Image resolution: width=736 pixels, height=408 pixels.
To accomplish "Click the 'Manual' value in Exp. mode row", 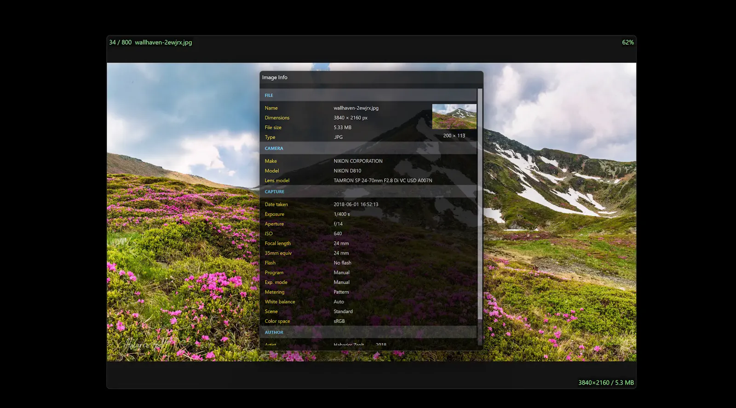I will (342, 282).
